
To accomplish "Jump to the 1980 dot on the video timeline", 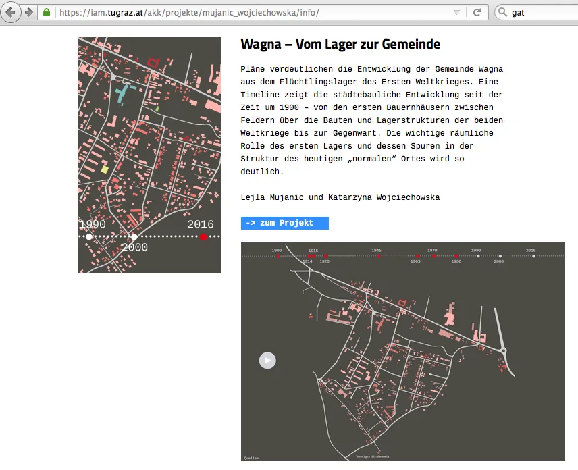I will point(456,256).
